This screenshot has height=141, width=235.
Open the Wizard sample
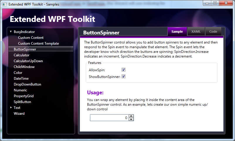[19, 113]
